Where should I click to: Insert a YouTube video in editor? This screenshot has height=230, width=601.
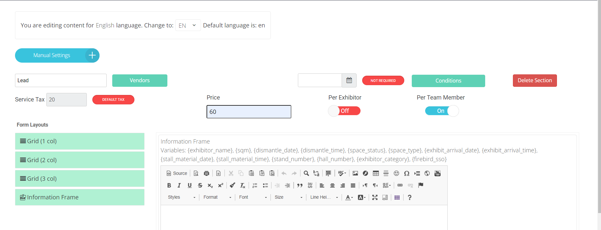coord(438,173)
